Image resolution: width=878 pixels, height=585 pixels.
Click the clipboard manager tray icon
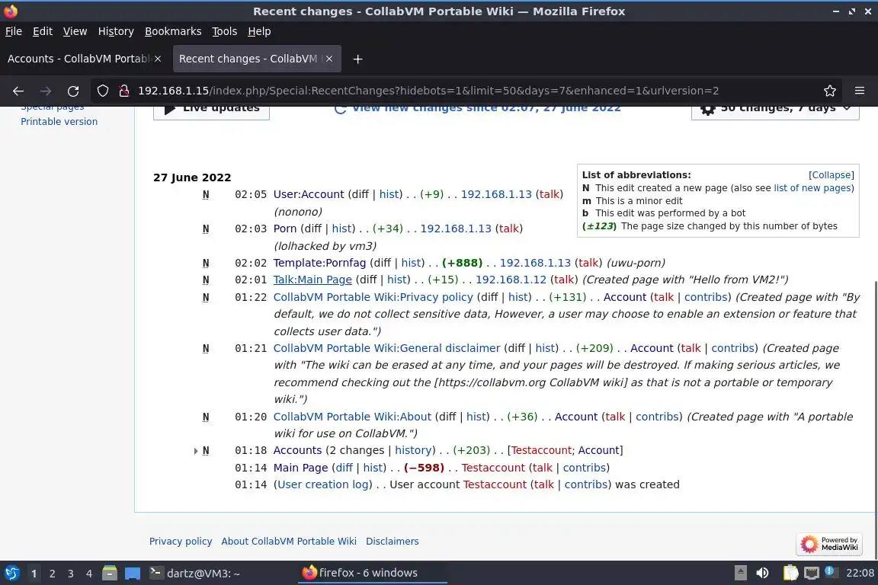[790, 574]
